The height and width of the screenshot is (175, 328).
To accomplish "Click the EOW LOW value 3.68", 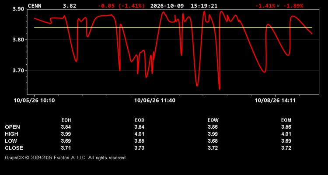I will tap(213, 141).
